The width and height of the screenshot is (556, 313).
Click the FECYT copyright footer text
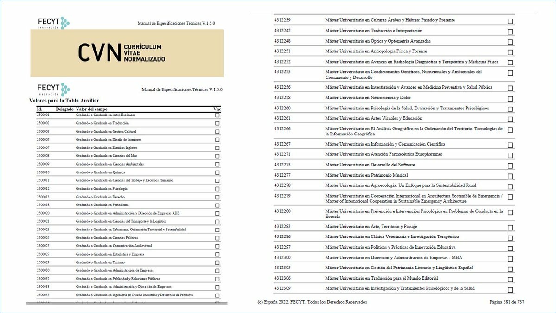[x=312, y=302]
